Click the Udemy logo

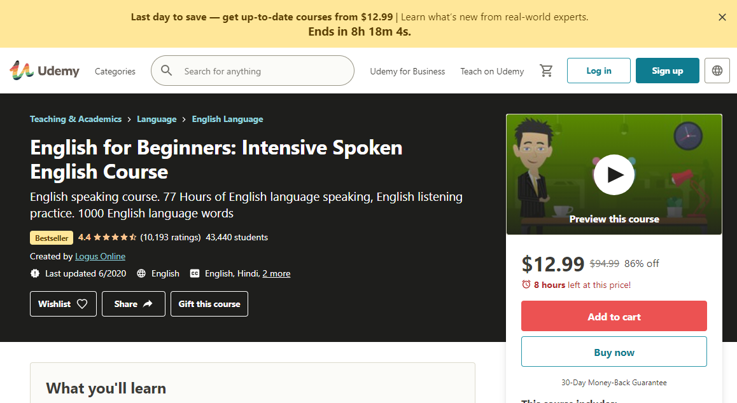44,71
